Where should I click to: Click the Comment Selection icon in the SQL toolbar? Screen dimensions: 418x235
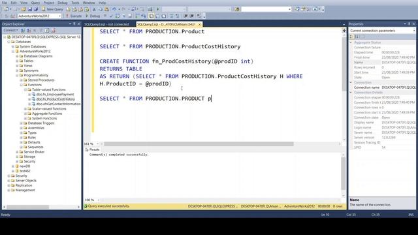click(171, 16)
